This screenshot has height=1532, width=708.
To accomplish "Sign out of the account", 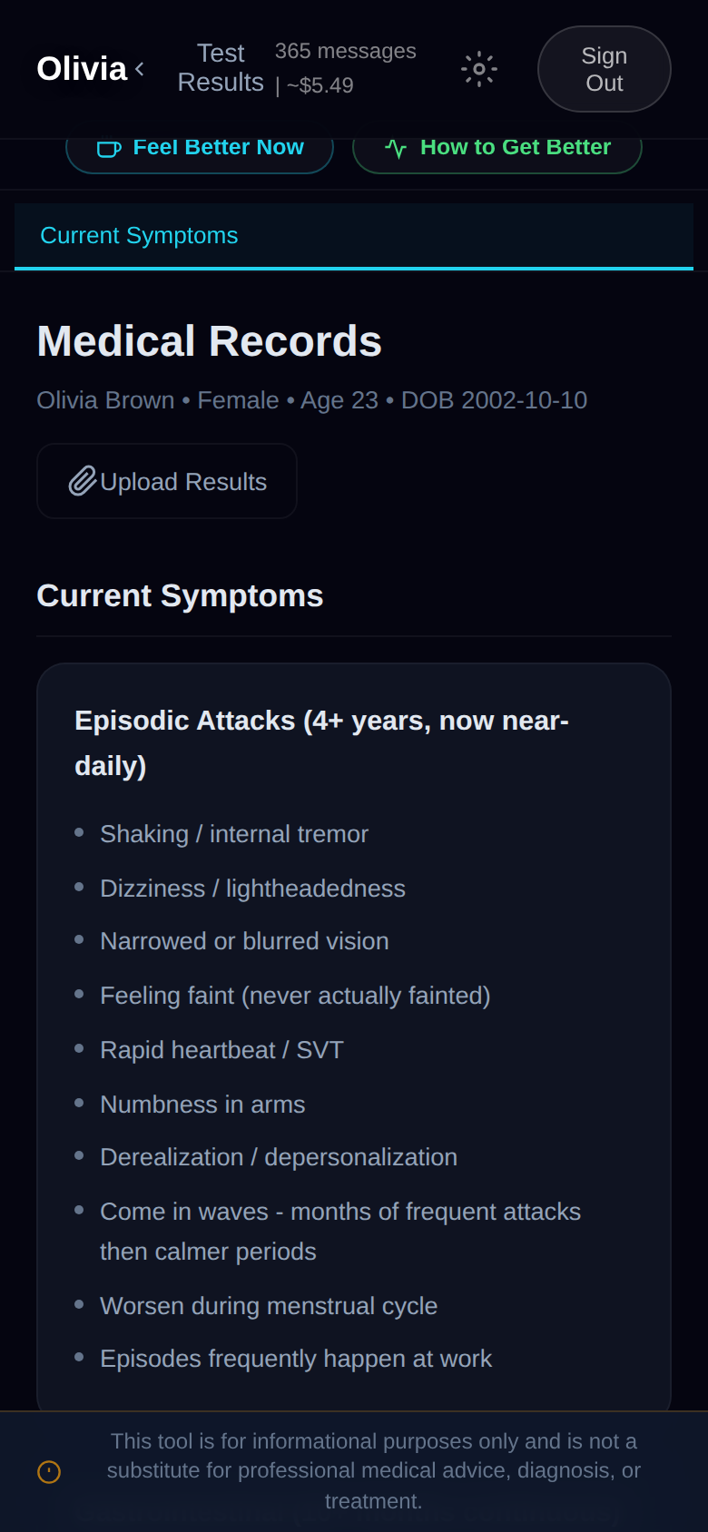I will [604, 69].
